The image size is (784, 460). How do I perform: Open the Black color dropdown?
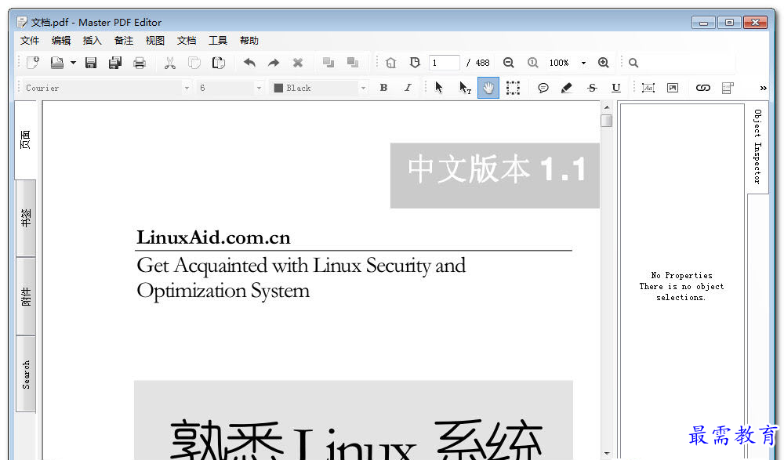pyautogui.click(x=364, y=88)
